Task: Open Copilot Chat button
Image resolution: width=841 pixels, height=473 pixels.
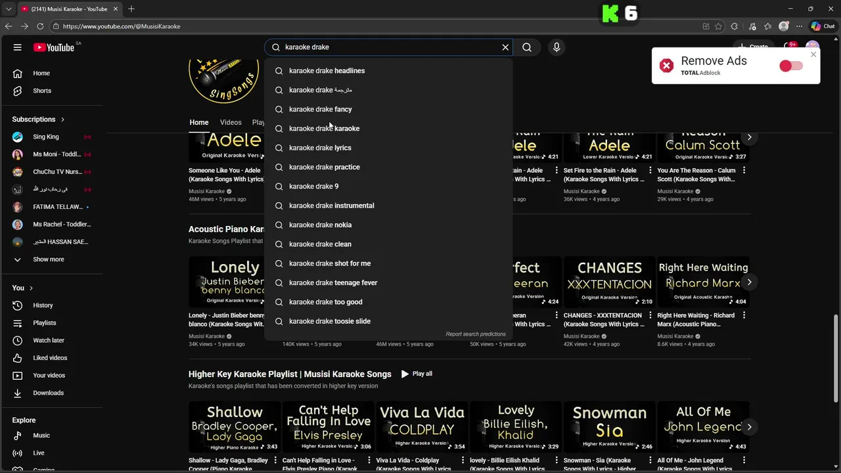Action: click(x=823, y=26)
